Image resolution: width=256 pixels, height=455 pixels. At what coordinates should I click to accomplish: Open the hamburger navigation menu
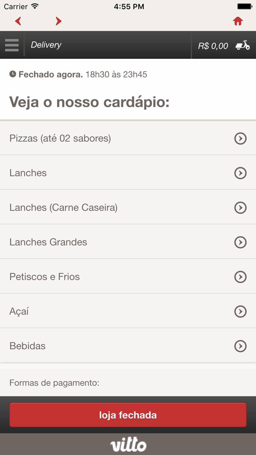pos(12,45)
